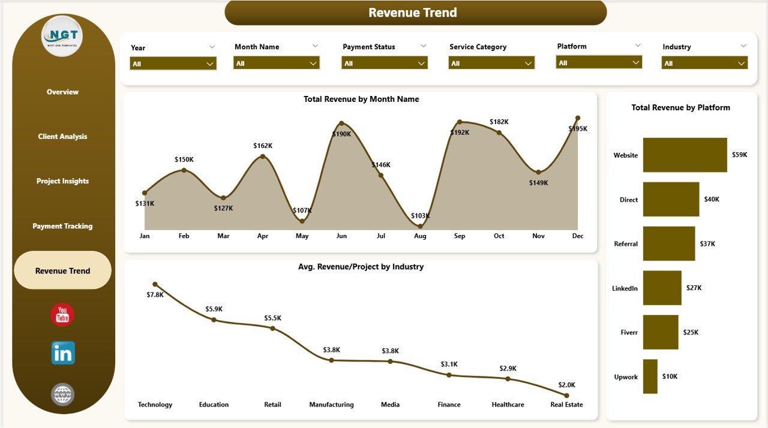
Task: Go to Project Insights
Action: pos(62,180)
